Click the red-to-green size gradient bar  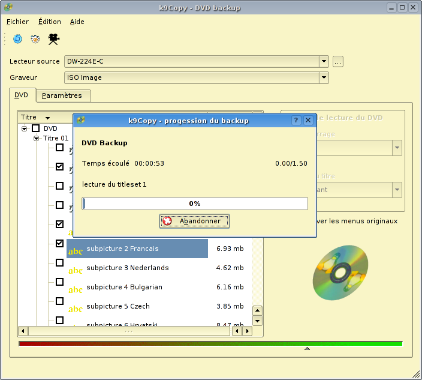(210, 343)
